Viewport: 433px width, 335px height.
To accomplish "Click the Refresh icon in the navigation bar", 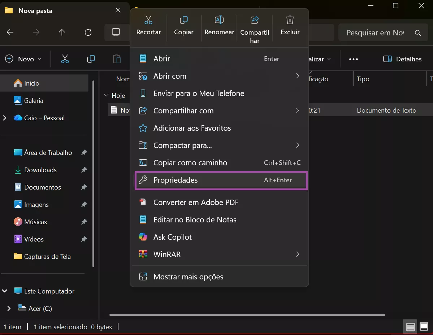I will [x=88, y=32].
